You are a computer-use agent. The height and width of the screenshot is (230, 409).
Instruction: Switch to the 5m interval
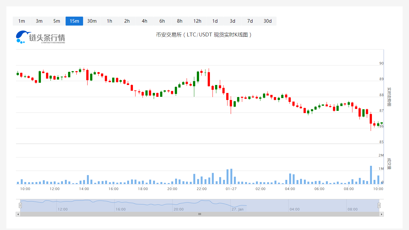tap(57, 21)
